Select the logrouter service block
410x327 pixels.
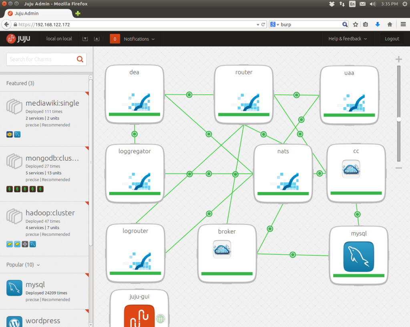pyautogui.click(x=135, y=253)
